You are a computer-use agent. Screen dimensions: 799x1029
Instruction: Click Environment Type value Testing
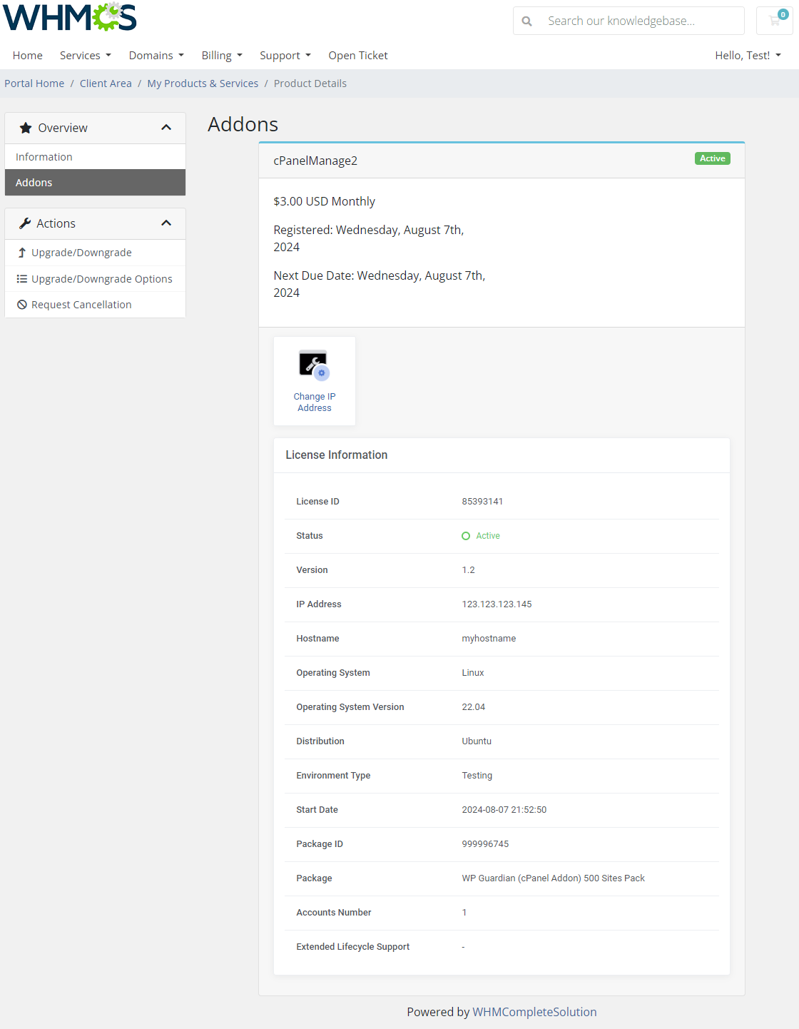click(477, 776)
